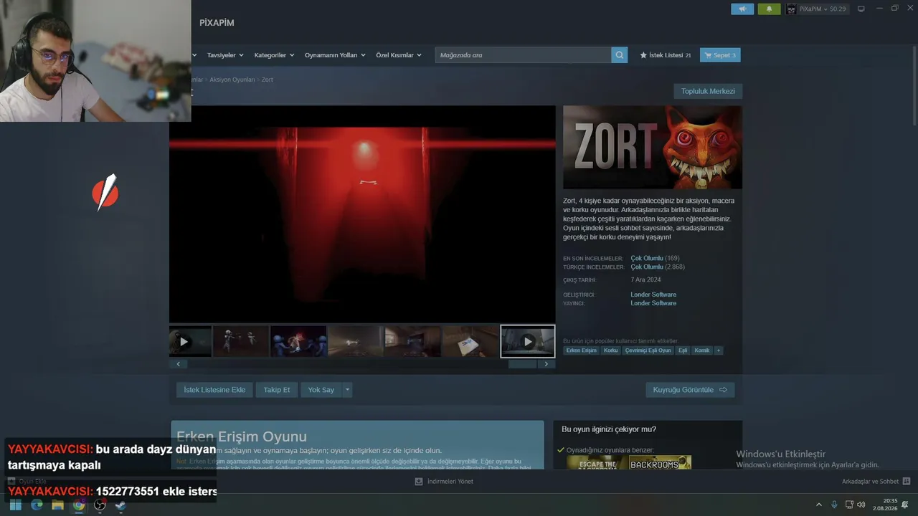This screenshot has height=516, width=918.
Task: Open the publisher Londer Software link
Action: pos(653,303)
